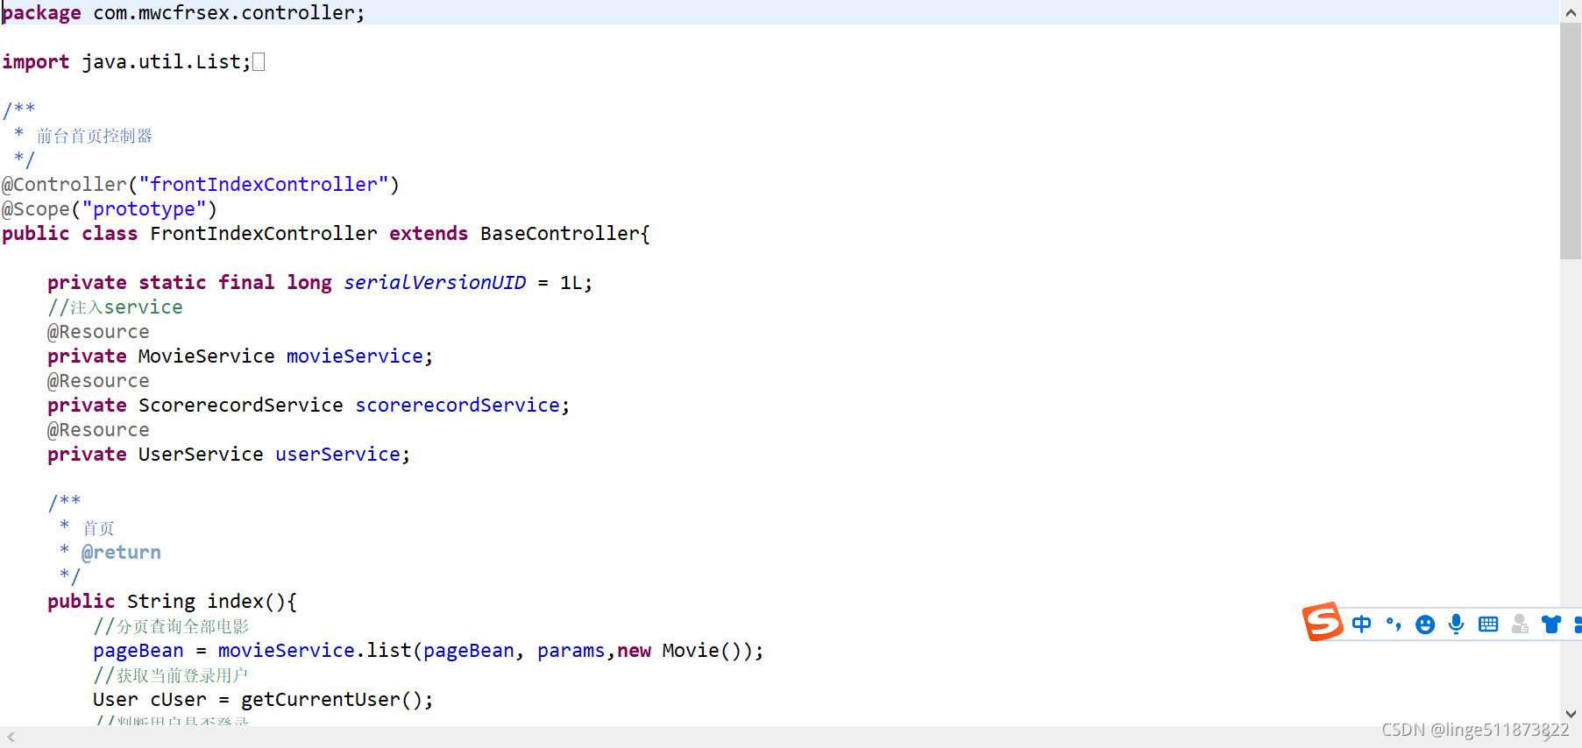
Task: Click the BaseController superclass name
Action: tap(561, 234)
